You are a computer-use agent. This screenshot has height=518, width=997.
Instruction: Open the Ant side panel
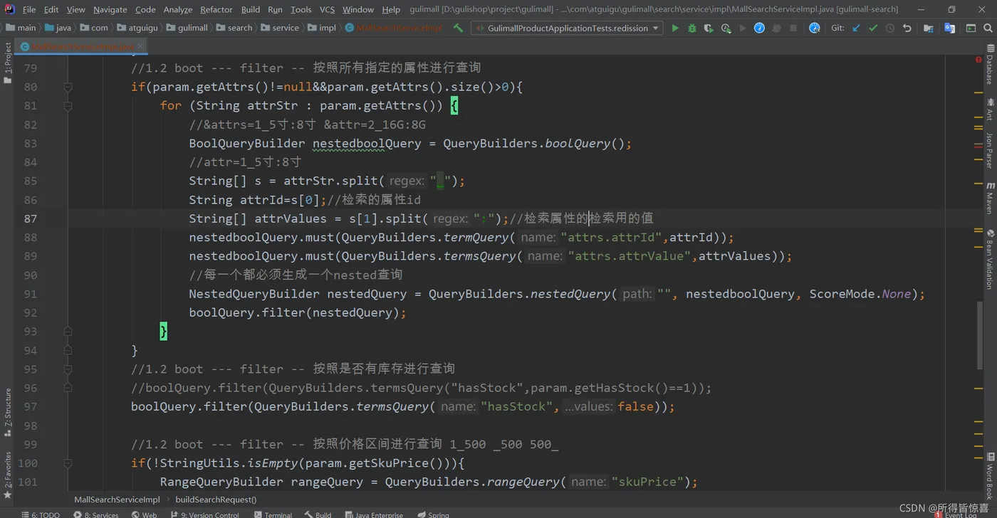pos(990,109)
